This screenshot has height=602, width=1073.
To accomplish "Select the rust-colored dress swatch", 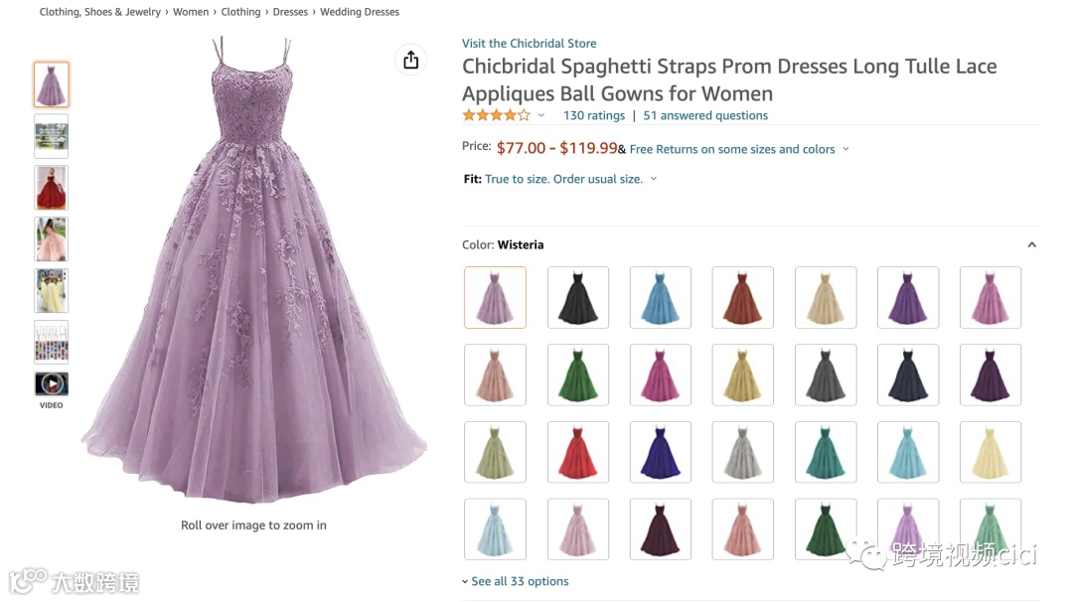I will point(743,297).
